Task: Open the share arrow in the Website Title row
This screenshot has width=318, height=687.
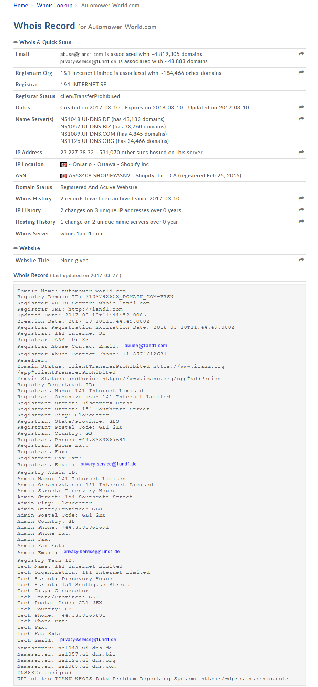Action: tap(301, 260)
